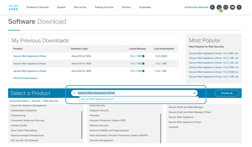Open Products & Services menu
This screenshot has width=252, height=147.
38,7
